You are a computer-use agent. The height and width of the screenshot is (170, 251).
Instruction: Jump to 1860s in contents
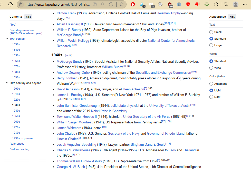(x=16, y=61)
